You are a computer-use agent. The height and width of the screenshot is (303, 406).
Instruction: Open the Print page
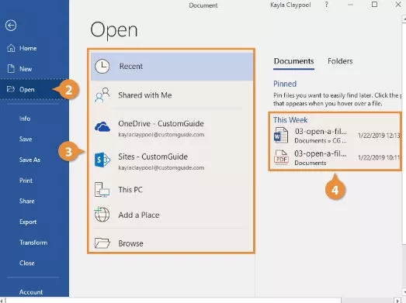click(26, 181)
